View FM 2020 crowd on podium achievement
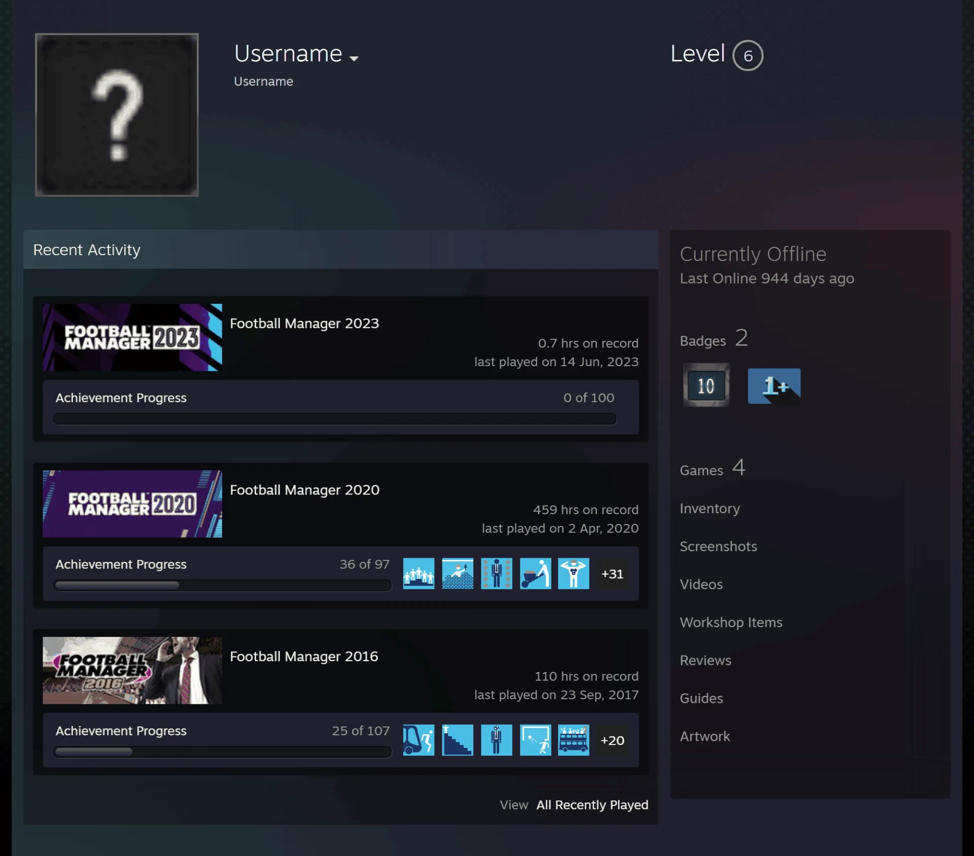Image resolution: width=974 pixels, height=856 pixels. 419,574
